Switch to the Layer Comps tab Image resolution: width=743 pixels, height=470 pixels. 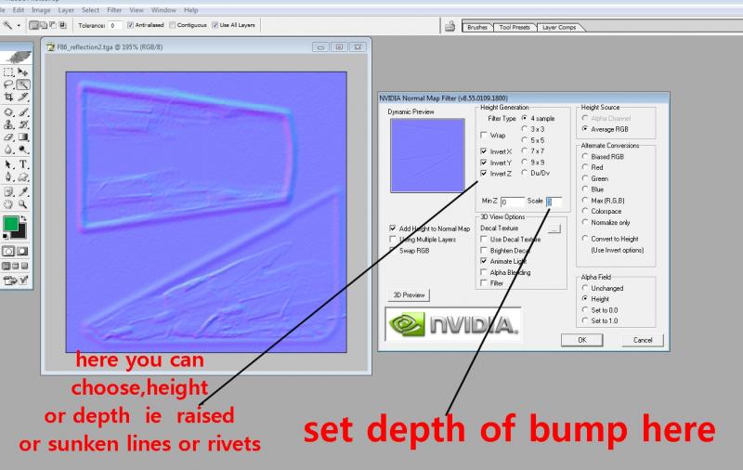(x=559, y=28)
